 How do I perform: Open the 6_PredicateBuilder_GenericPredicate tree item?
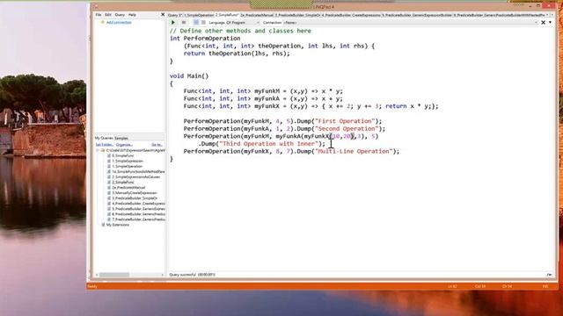click(138, 214)
